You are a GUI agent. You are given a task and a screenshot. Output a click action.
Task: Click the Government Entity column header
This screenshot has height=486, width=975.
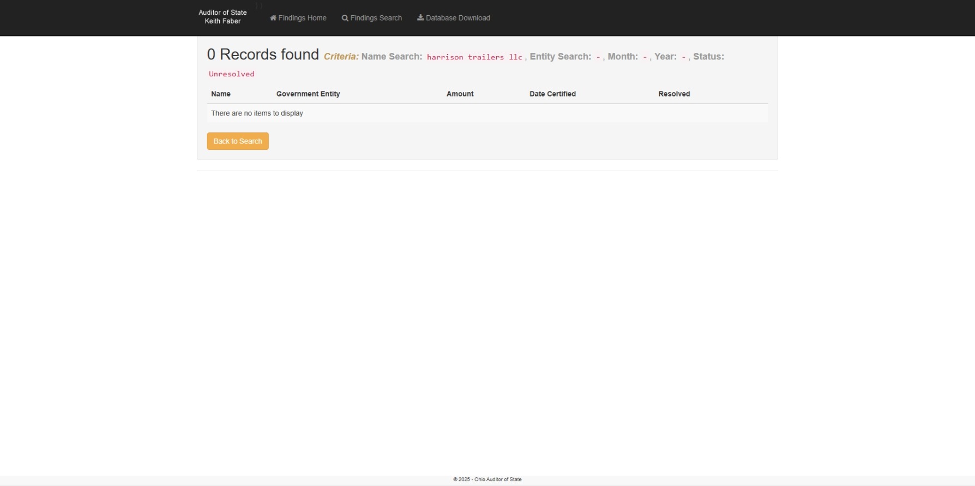(308, 94)
